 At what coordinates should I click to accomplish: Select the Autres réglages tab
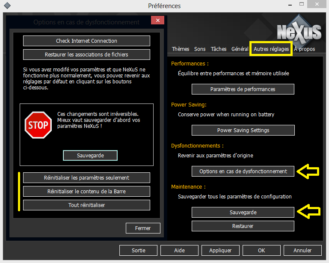(x=271, y=49)
